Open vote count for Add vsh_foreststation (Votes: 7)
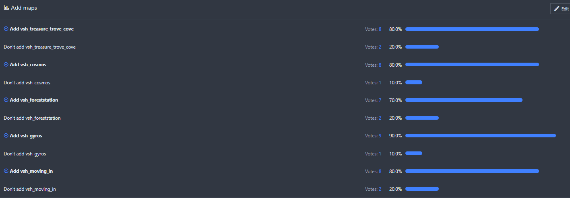Screen dimensions: 570x198 point(373,100)
